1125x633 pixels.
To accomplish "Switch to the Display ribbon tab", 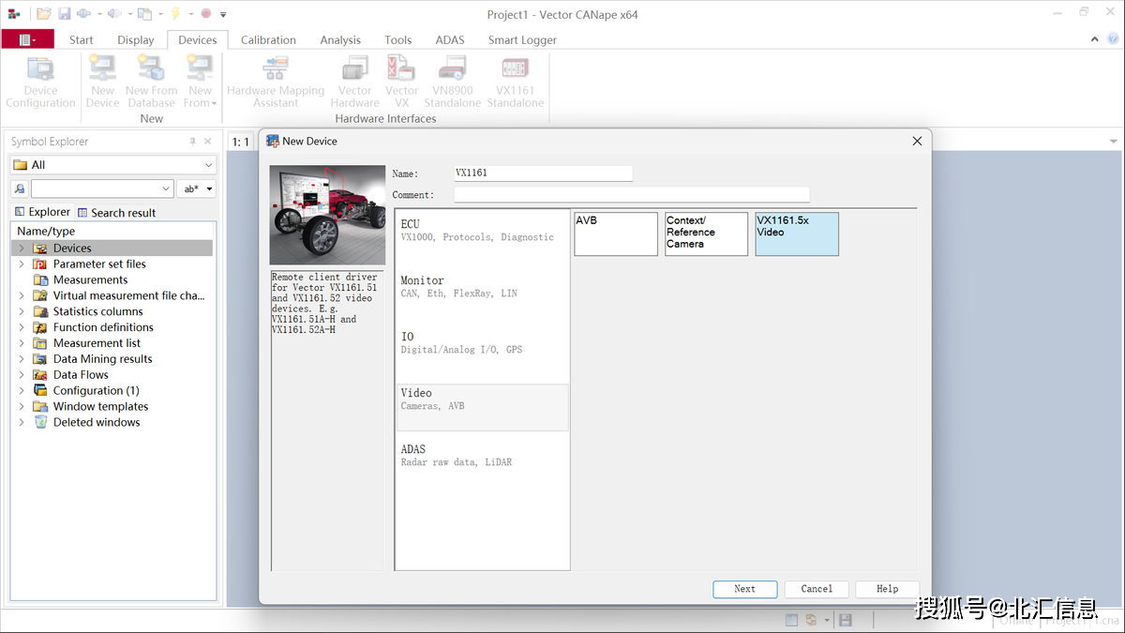I will (136, 39).
